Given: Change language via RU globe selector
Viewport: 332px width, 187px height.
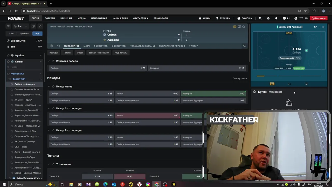Looking at the screenshot, I should pyautogui.click(x=286, y=18).
